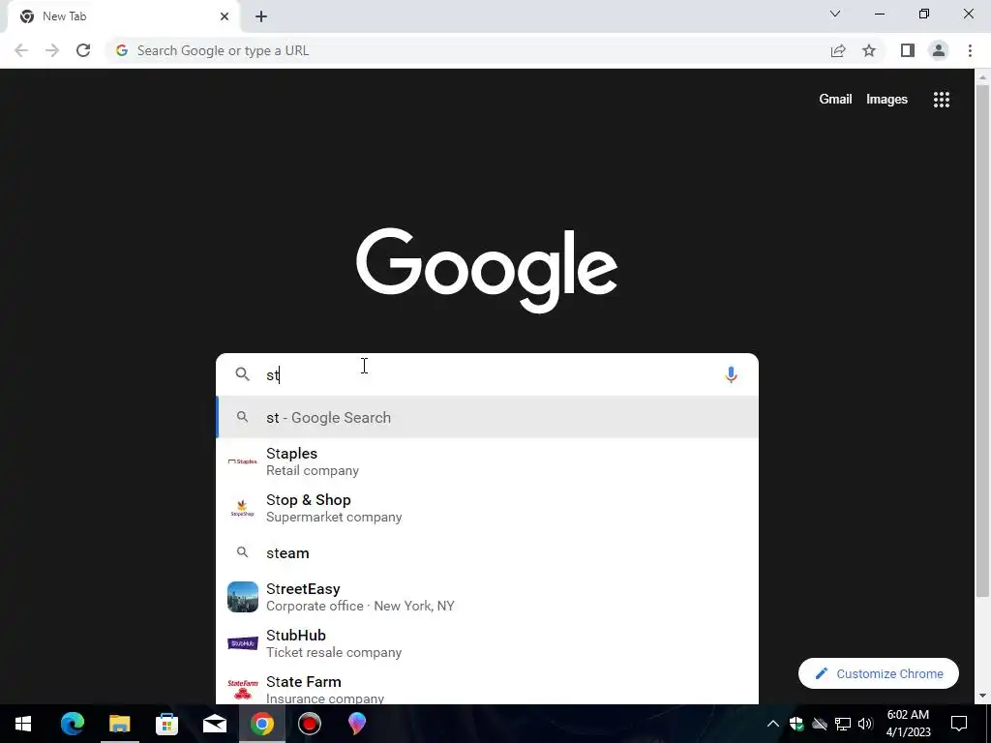Launch Microsoft Edge from the taskbar
991x743 pixels.
(x=72, y=724)
